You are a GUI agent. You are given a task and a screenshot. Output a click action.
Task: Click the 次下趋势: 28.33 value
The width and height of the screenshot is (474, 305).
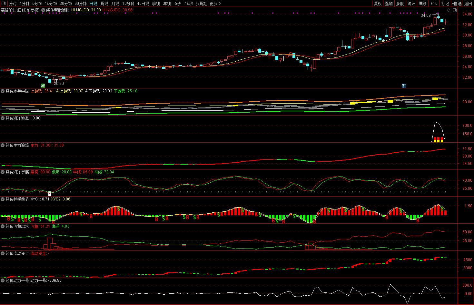[x=98, y=91]
